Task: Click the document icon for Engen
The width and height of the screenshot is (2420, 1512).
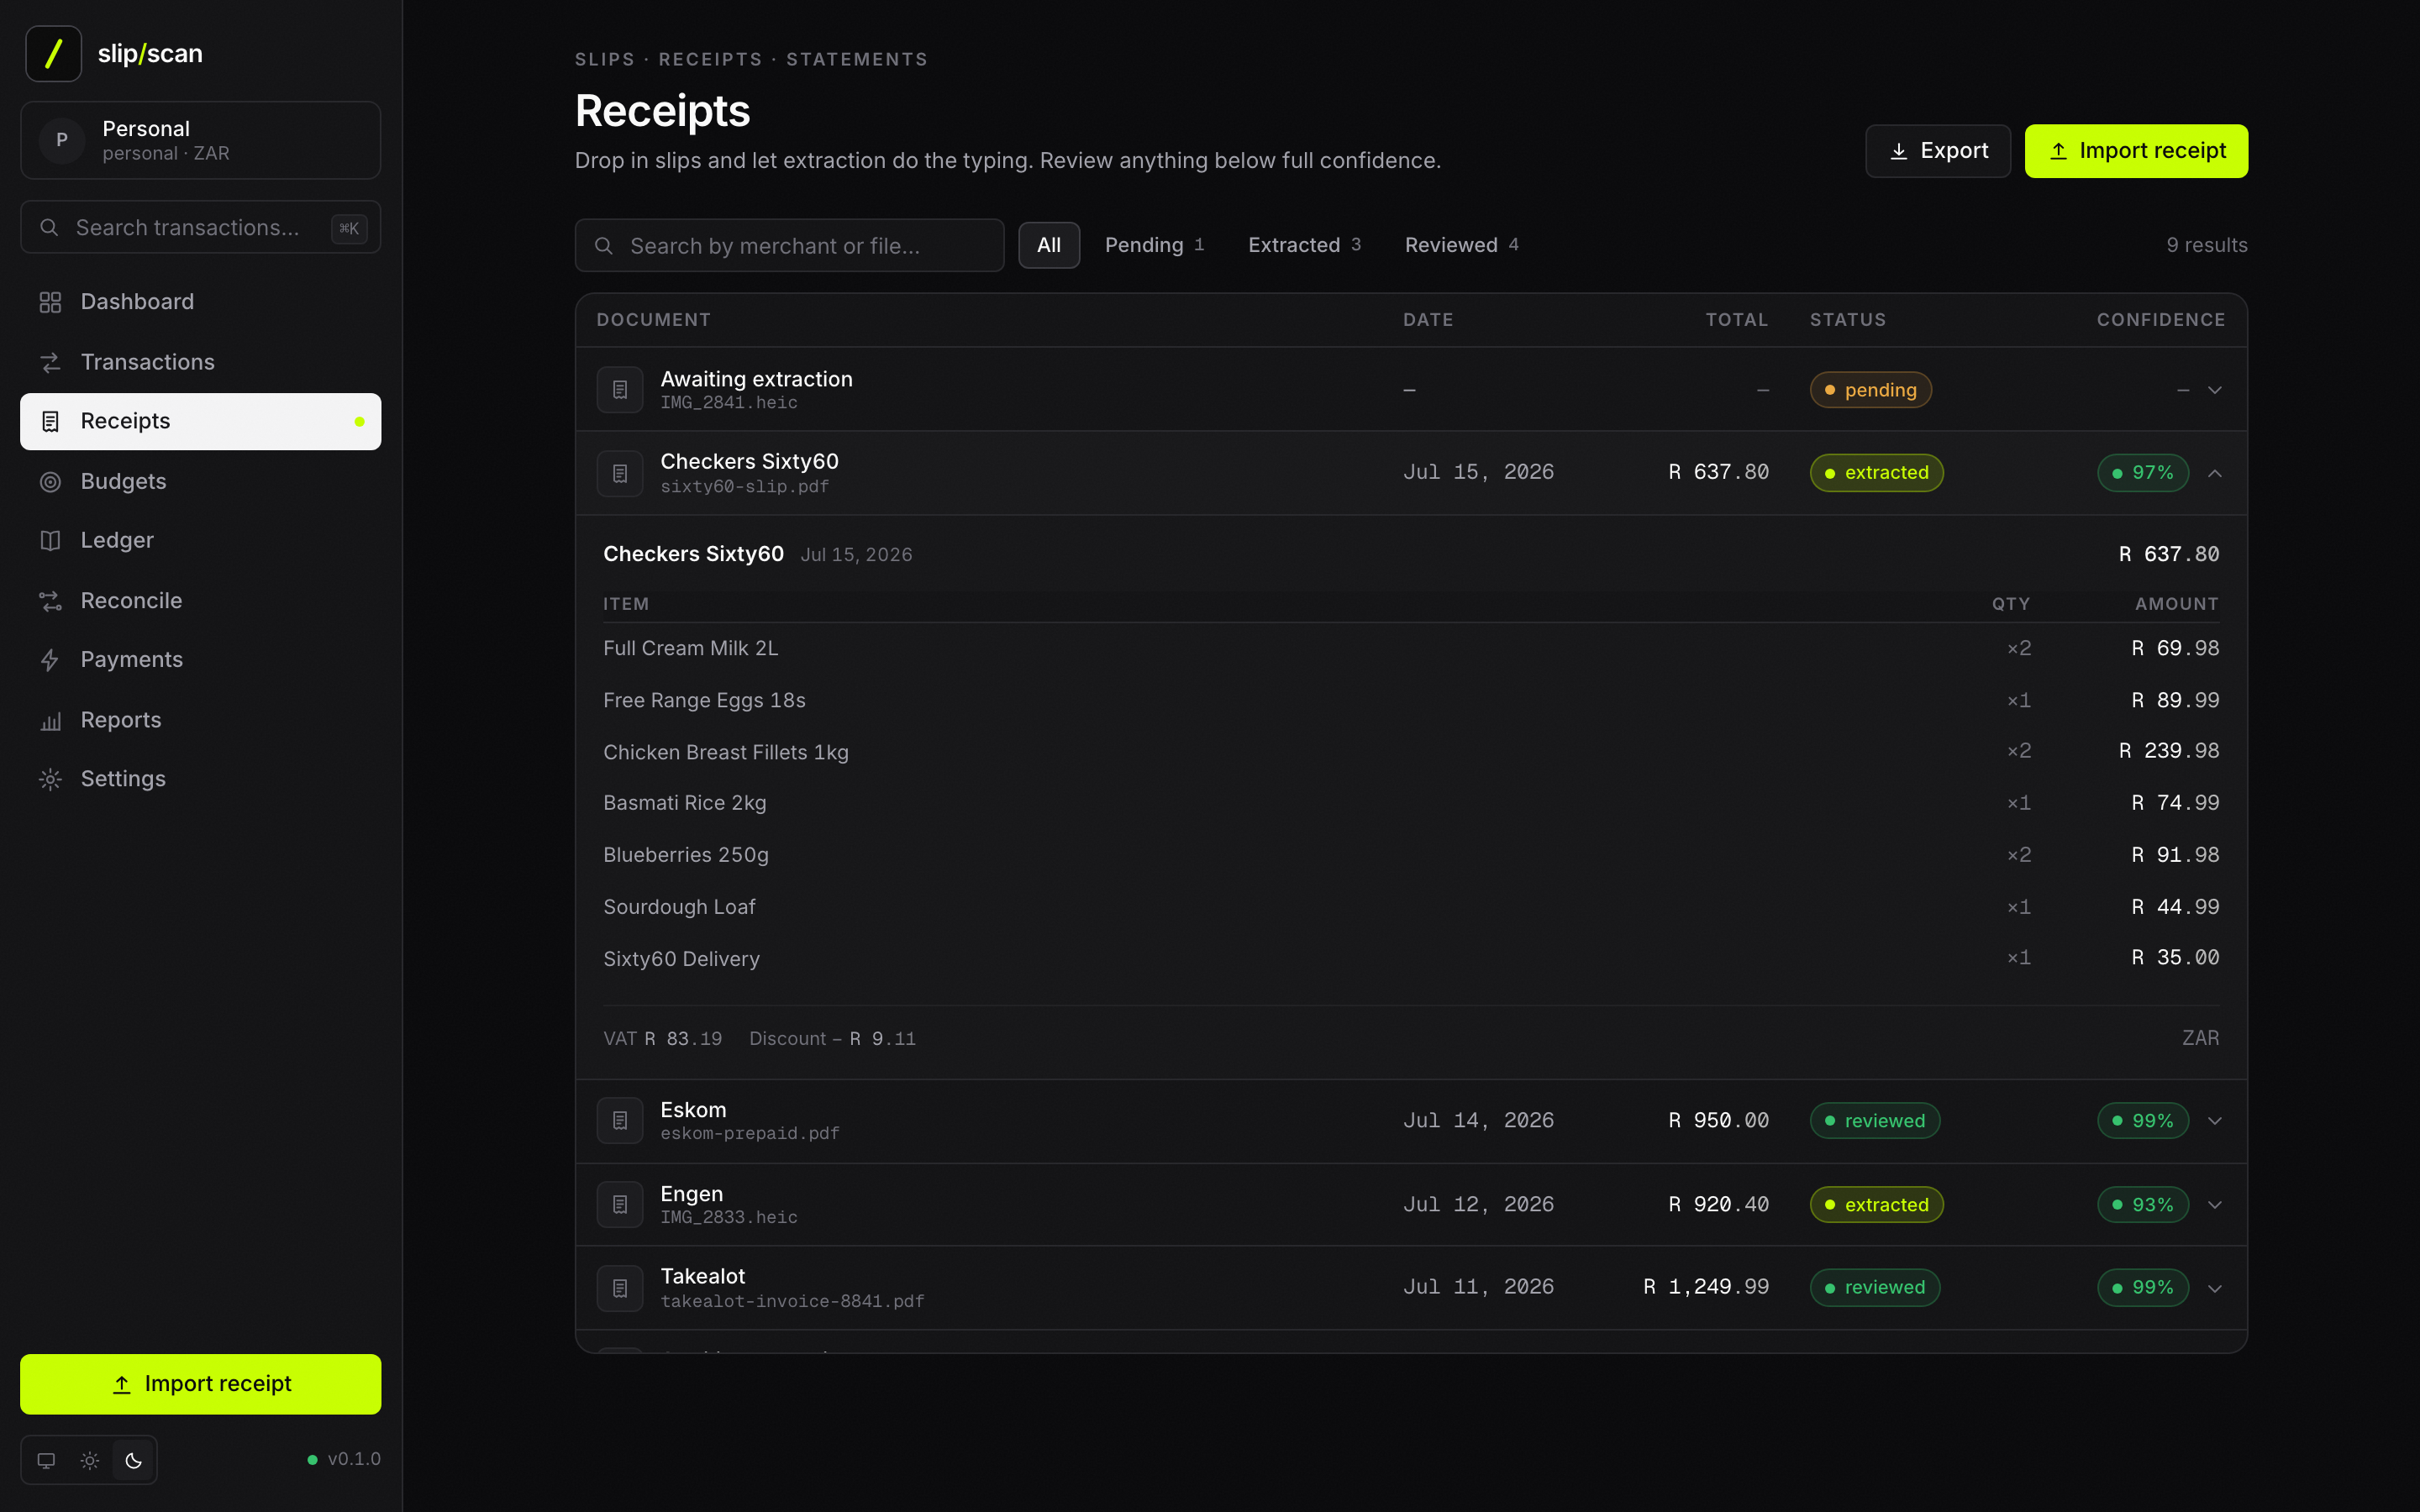Action: coord(620,1205)
